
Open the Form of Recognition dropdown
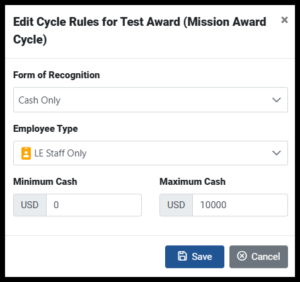151,100
